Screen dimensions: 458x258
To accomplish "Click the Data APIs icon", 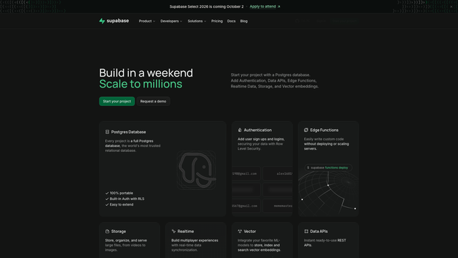I will click(x=306, y=231).
